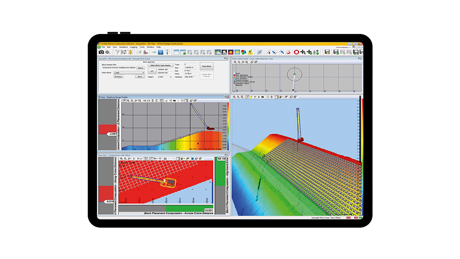Screen dimensions: 460x259
Task: Open the alarms bell icon
Action: [x=130, y=52]
